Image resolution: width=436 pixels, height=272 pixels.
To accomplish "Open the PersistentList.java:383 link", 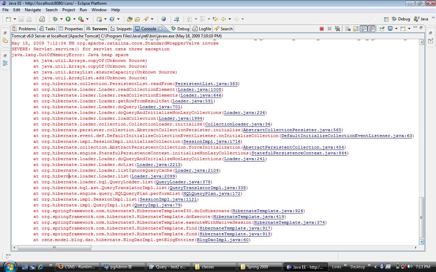I will [x=206, y=84].
